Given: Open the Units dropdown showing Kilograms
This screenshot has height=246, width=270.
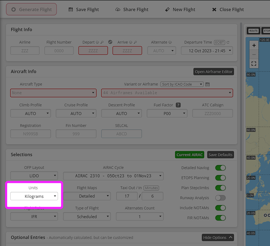Looking at the screenshot, I should pyautogui.click(x=34, y=196).
